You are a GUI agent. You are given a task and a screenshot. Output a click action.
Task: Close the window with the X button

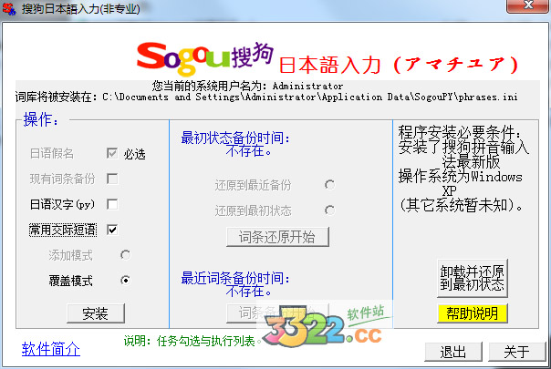527,5
